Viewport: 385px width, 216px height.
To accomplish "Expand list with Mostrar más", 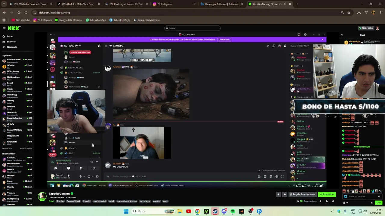I will click(x=7, y=148).
